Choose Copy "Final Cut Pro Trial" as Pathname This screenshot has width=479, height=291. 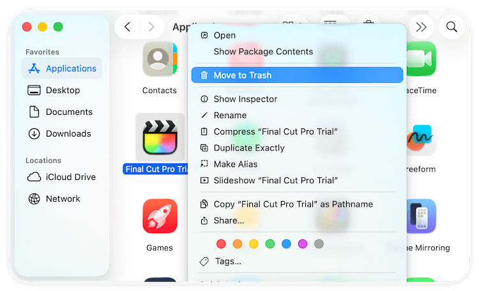click(297, 204)
